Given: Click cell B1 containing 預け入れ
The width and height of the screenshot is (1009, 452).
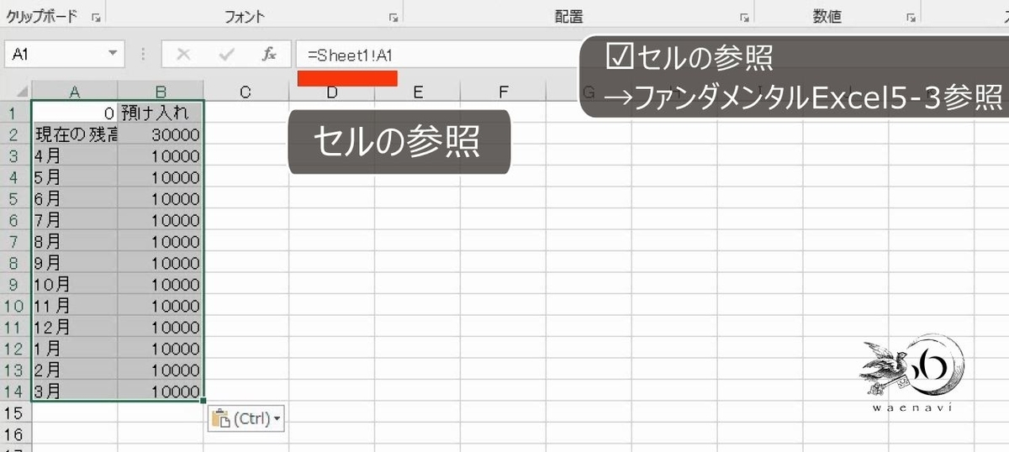Looking at the screenshot, I should 161,113.
